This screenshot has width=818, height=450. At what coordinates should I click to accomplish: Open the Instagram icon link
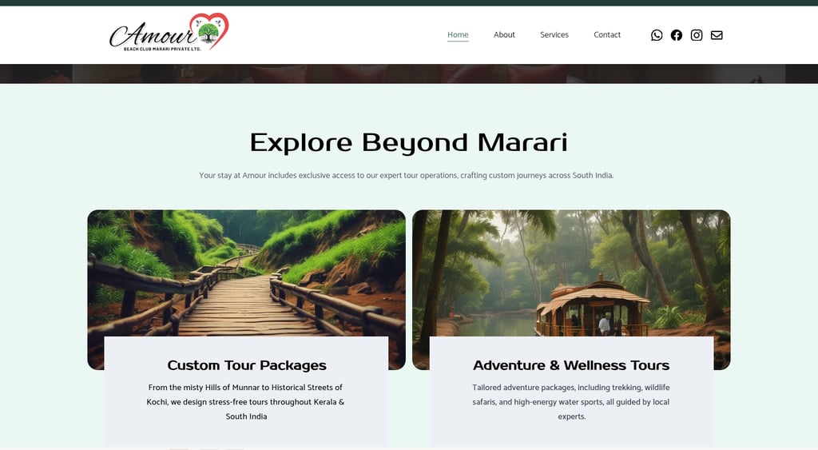click(697, 35)
